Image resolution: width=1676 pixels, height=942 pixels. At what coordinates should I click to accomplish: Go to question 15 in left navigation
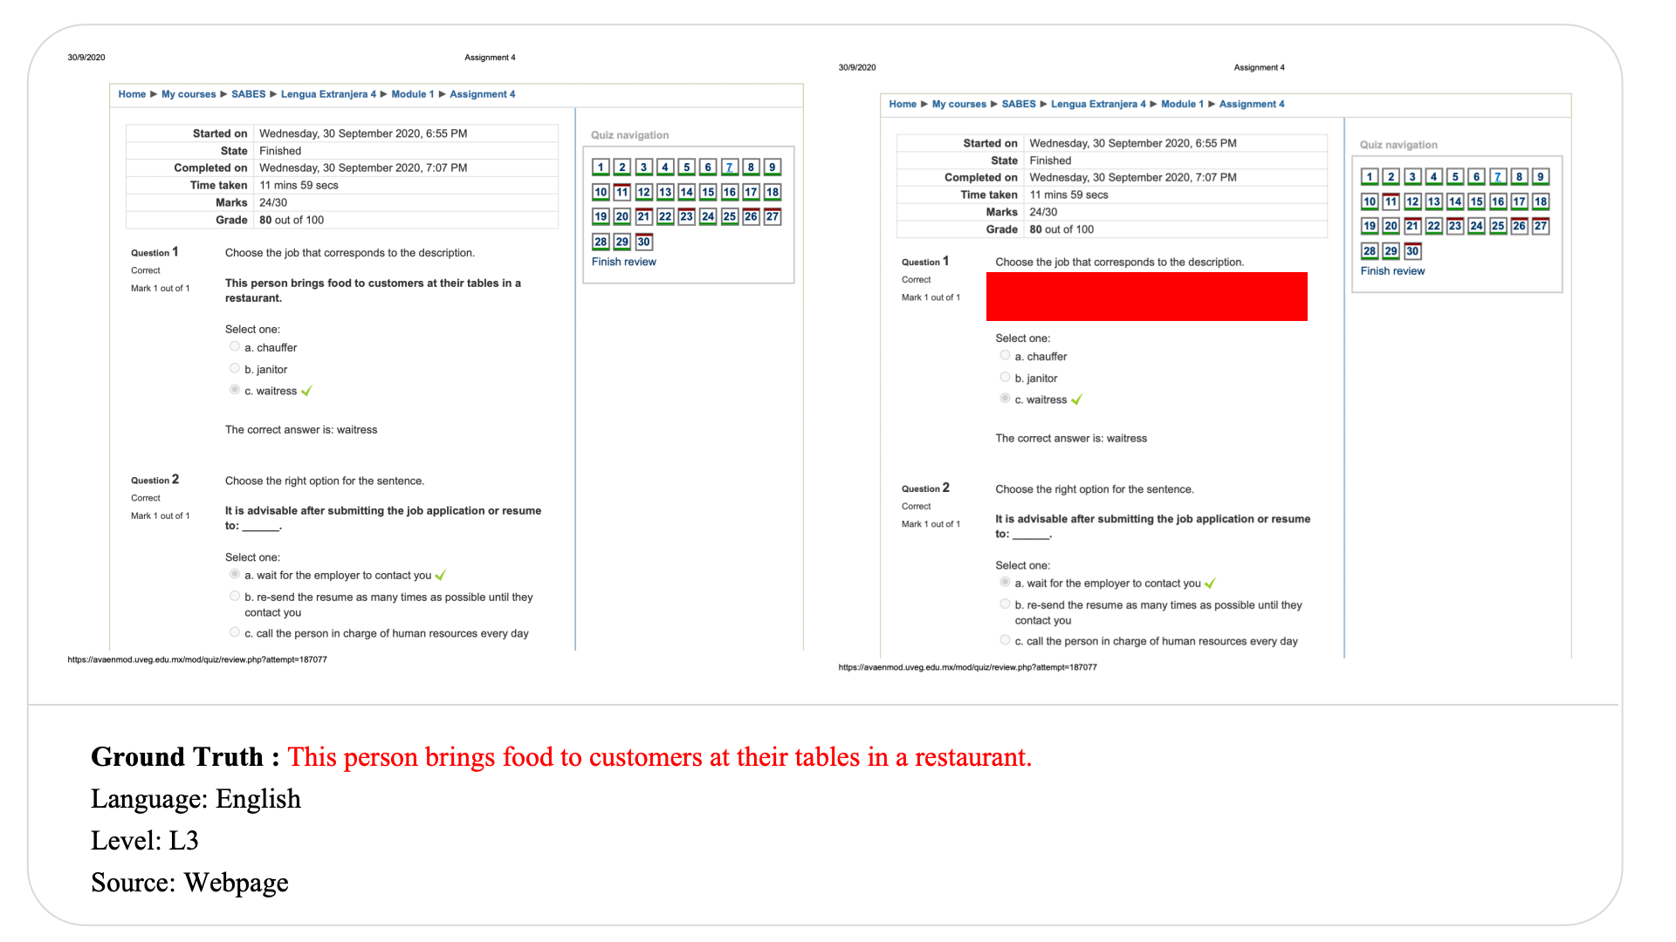[x=708, y=192]
